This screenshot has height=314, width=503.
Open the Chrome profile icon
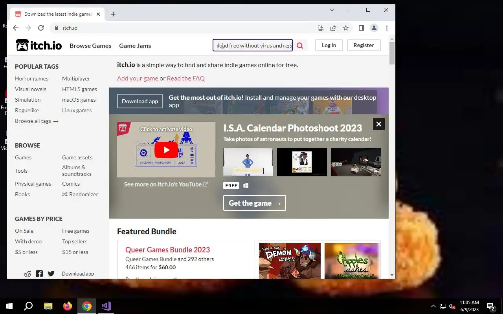coord(374,28)
